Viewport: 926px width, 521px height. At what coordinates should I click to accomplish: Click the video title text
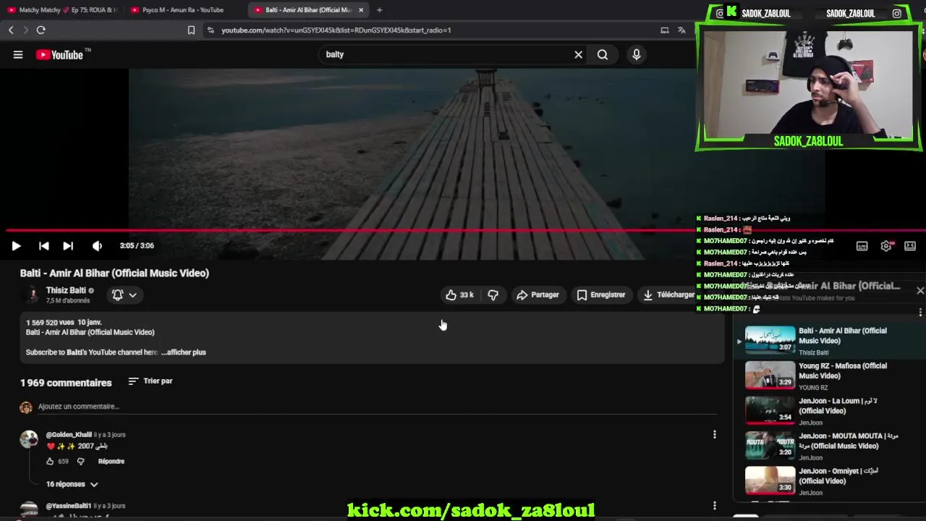click(x=114, y=273)
